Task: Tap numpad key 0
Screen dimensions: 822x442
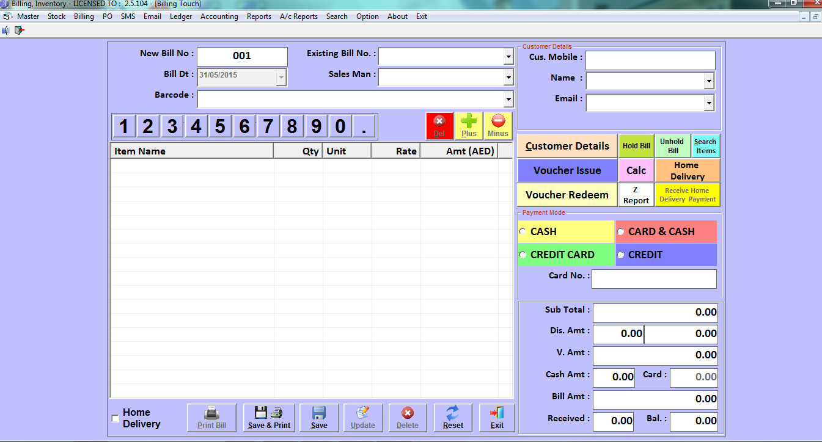Action: [340, 126]
